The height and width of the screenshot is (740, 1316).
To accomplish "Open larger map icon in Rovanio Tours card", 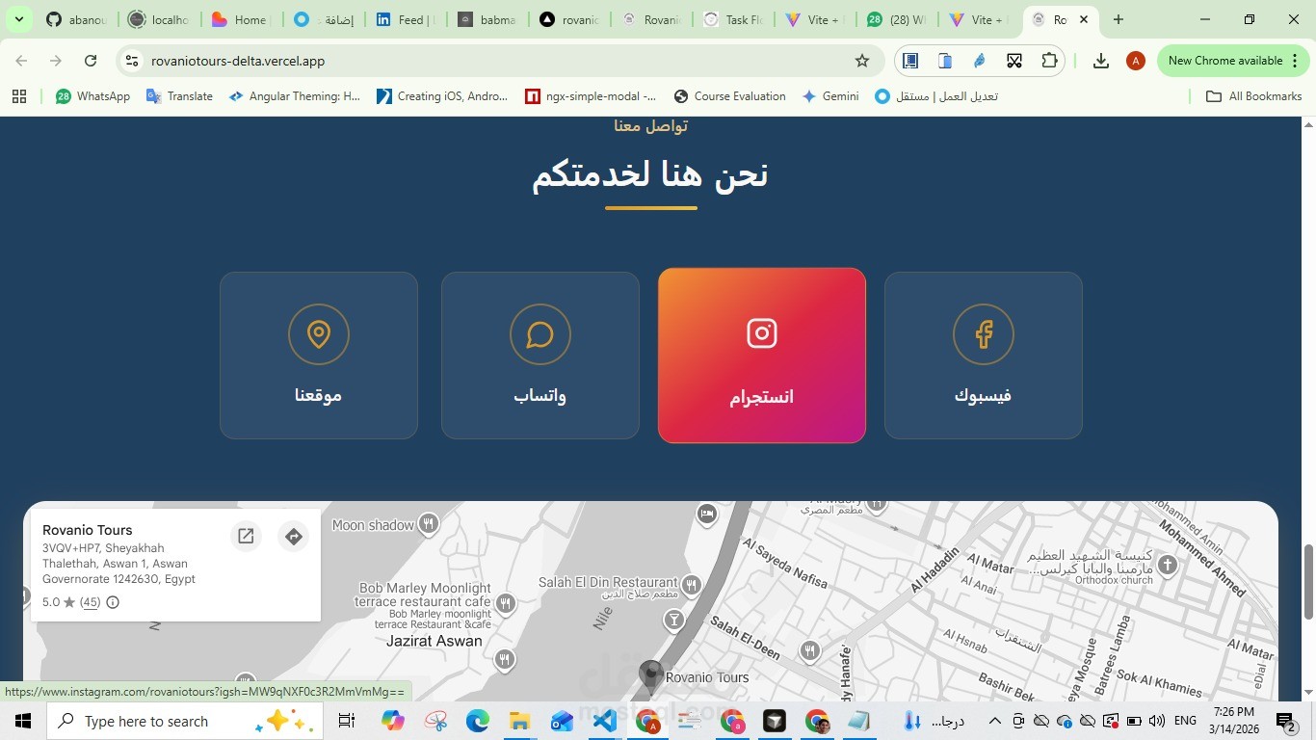I will click(x=246, y=537).
